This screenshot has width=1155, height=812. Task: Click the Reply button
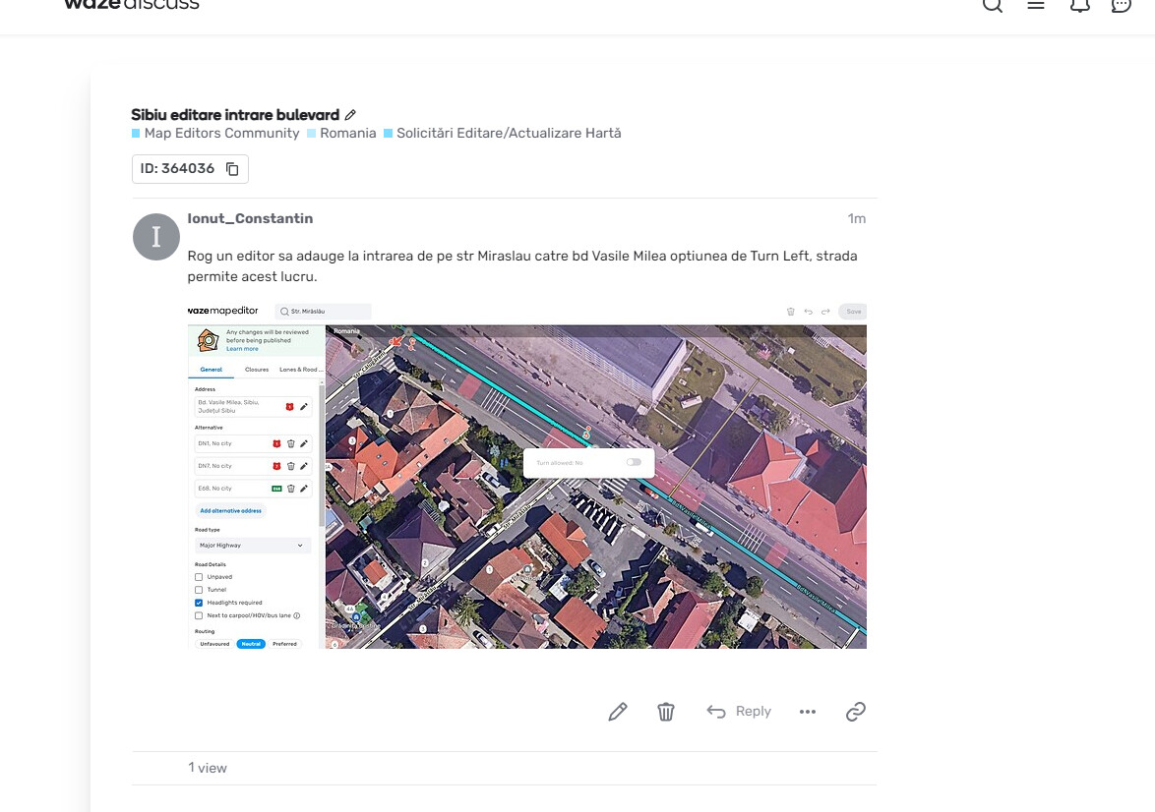[739, 712]
